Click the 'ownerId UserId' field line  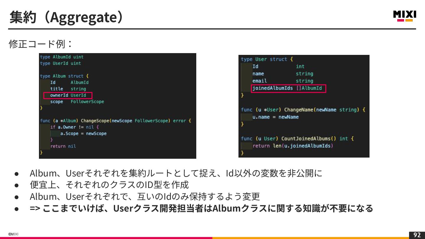pos(68,95)
